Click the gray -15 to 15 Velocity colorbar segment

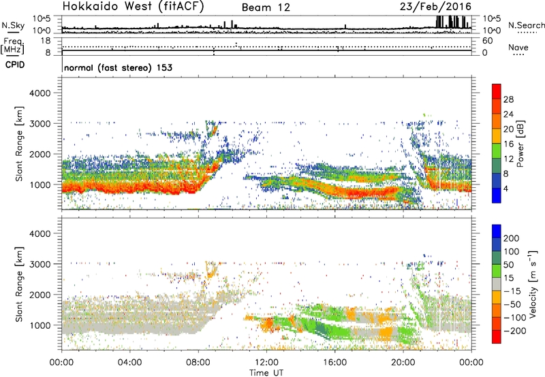click(497, 284)
